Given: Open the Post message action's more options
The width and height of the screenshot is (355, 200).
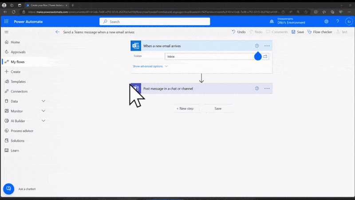Looking at the screenshot, I should [x=267, y=88].
